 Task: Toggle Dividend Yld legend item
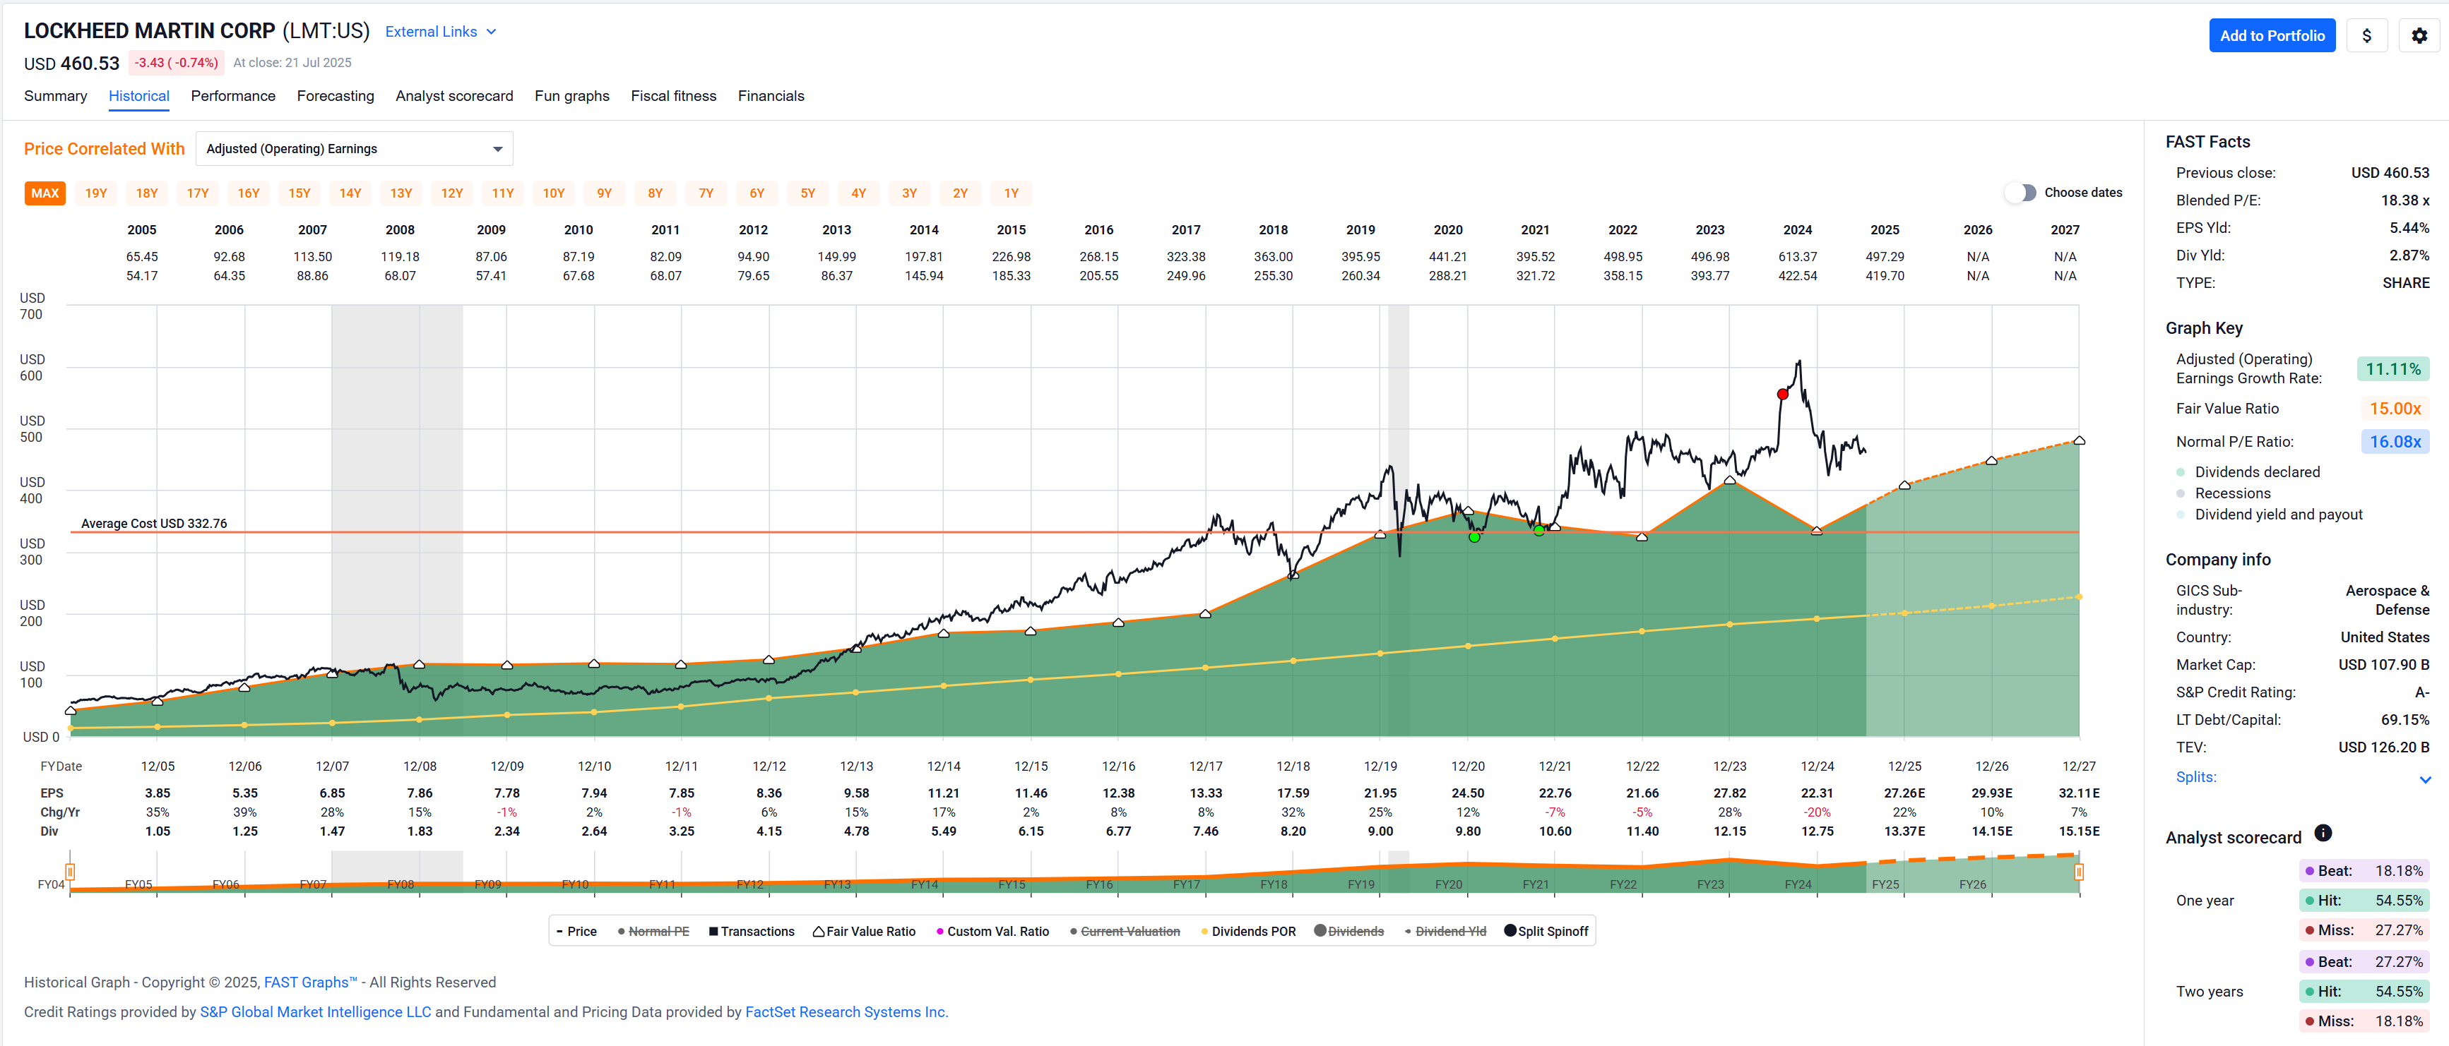pos(1445,931)
